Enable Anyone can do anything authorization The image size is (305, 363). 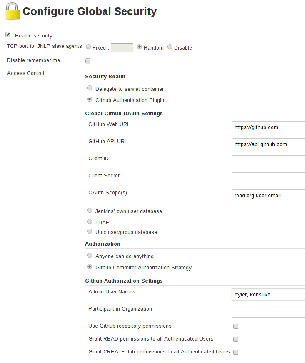[x=90, y=255]
